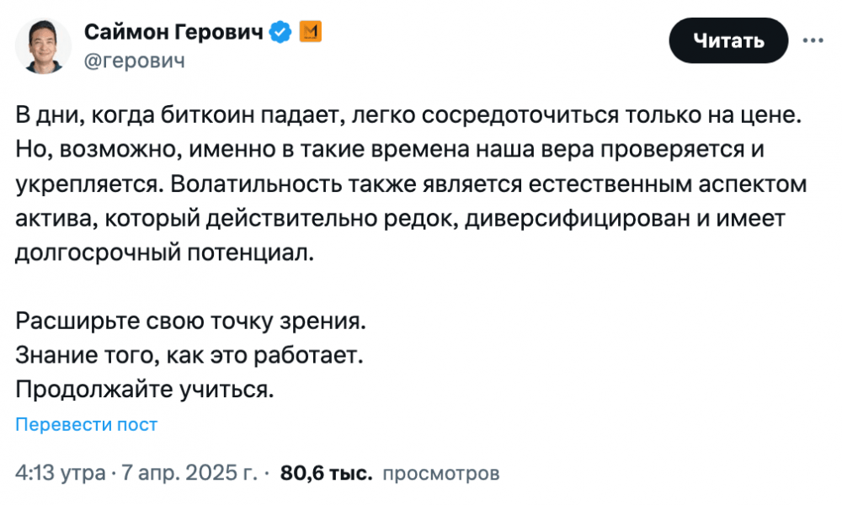The image size is (842, 505).
Task: Click the line starting "актива, который действительно"
Action: [x=400, y=218]
